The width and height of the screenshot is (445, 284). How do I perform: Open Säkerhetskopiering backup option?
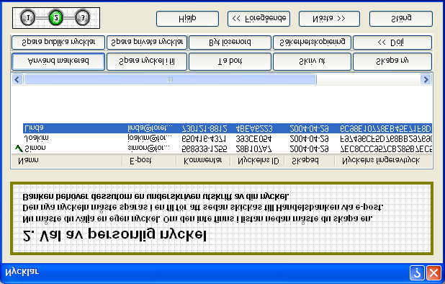point(313,43)
